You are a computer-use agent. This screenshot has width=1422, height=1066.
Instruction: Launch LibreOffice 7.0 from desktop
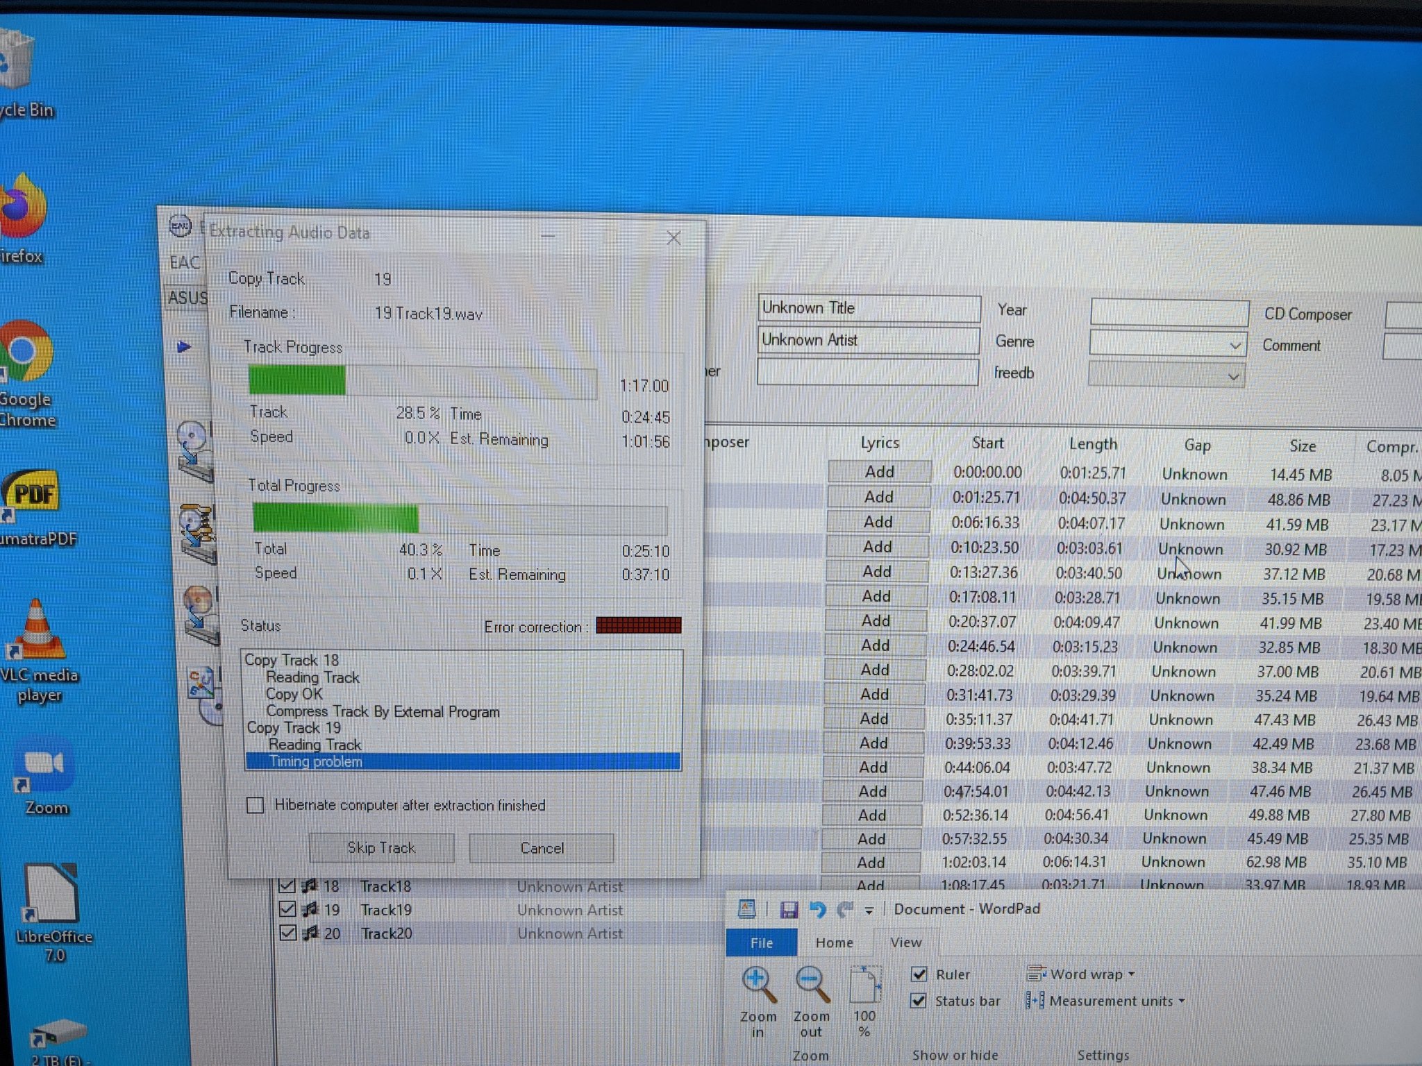[52, 909]
